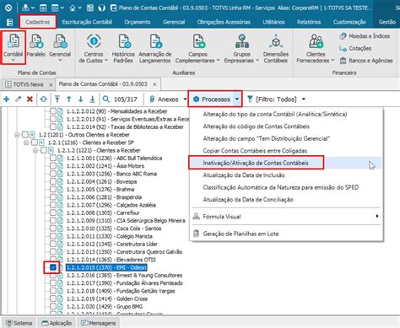Expand the Clientes Fornecedores dropdown arrow
The height and width of the screenshot is (328, 400).
332,61
